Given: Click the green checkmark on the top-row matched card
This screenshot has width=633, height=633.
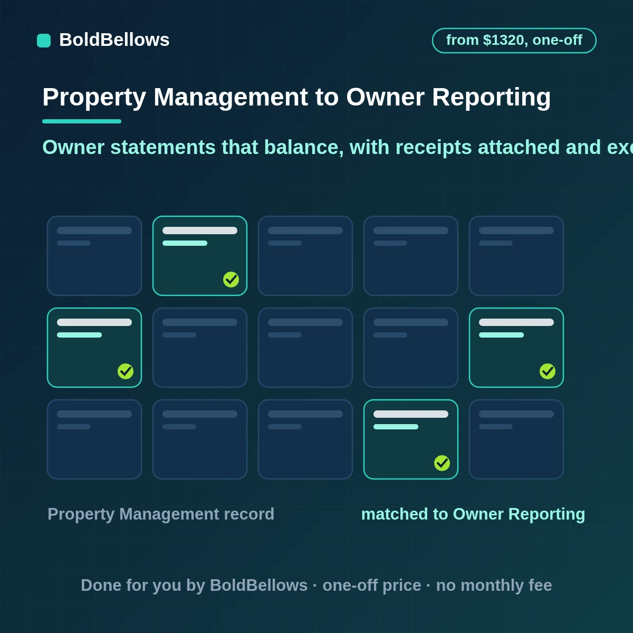Looking at the screenshot, I should point(231,280).
